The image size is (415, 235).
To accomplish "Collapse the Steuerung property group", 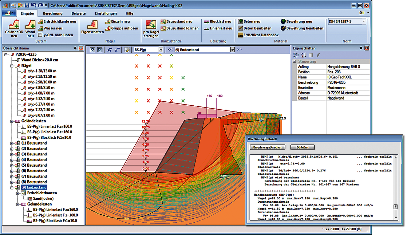I will (294, 61).
